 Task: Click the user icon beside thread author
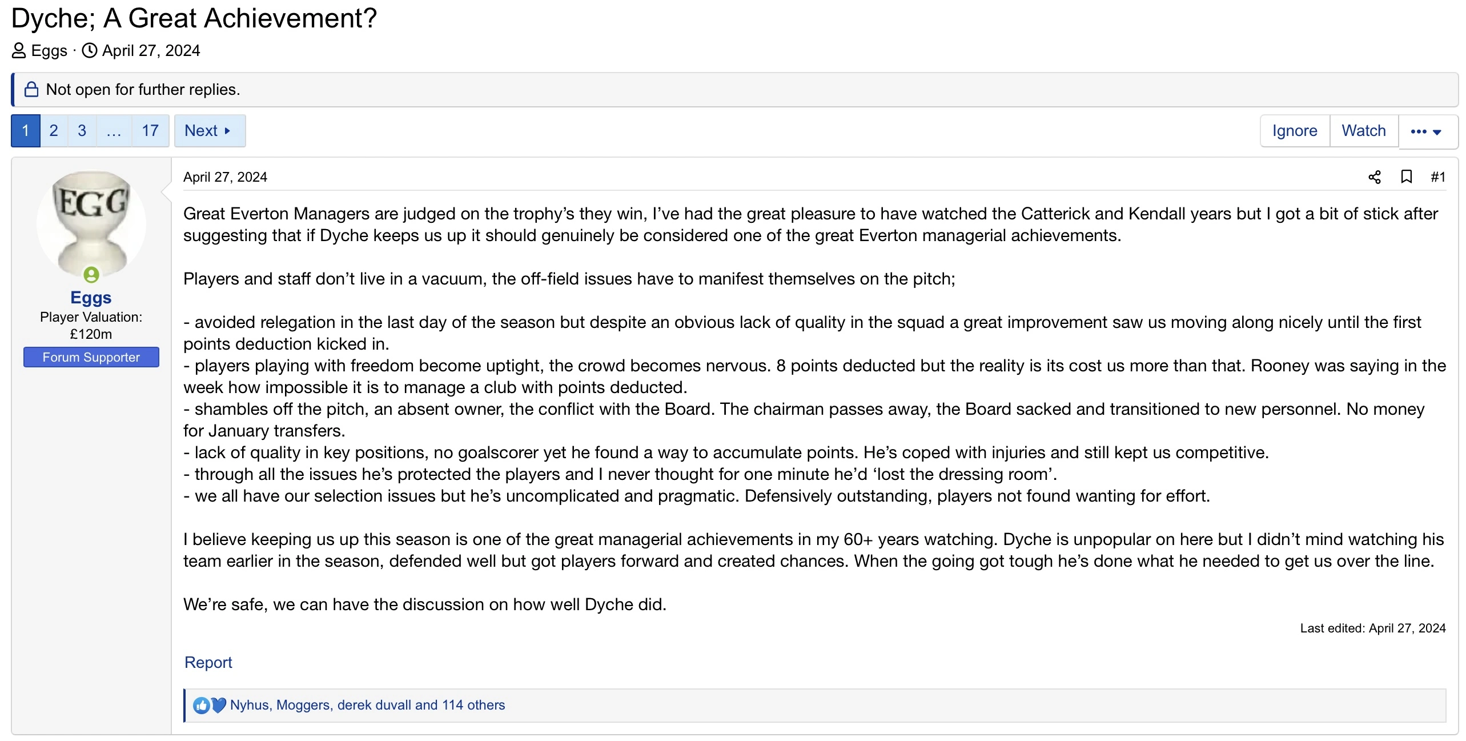click(19, 51)
